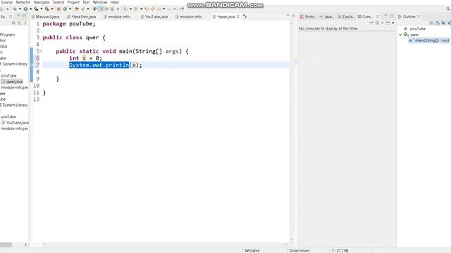Click Collapse All in Package Explorer

(x=13, y=23)
